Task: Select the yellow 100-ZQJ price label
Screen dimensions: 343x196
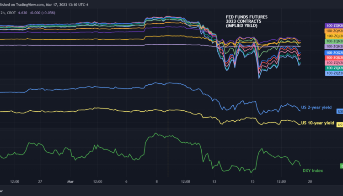Action: 333,36
